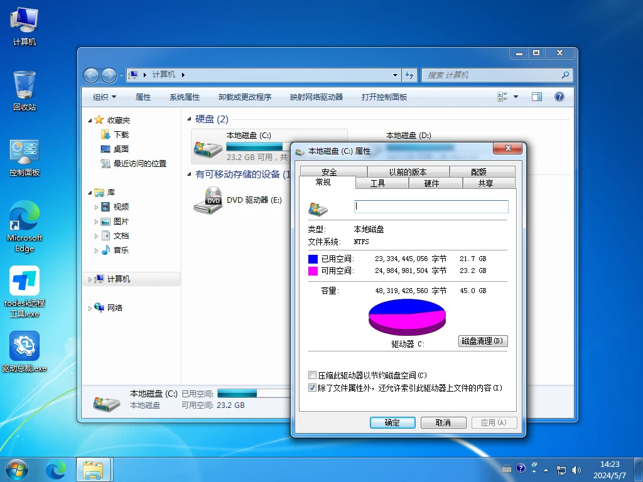Toggle the preview pane icon in Explorer
Viewport: 643px width, 482px height.
click(536, 97)
